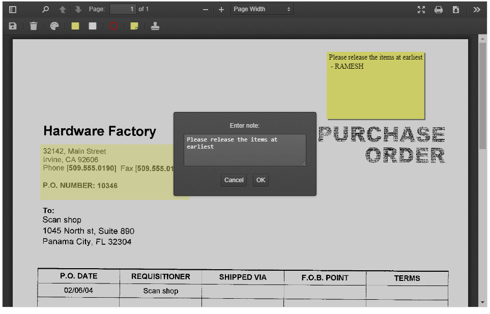The image size is (490, 314).
Task: Open the Page Width zoom dropdown
Action: tap(262, 9)
